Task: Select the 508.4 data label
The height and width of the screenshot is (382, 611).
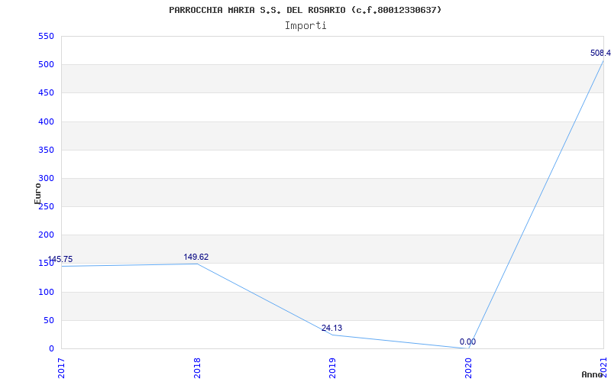Action: pos(600,53)
